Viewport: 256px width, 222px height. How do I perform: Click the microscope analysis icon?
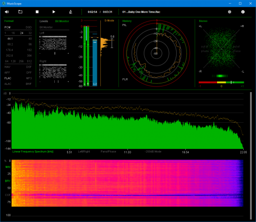click(71, 12)
